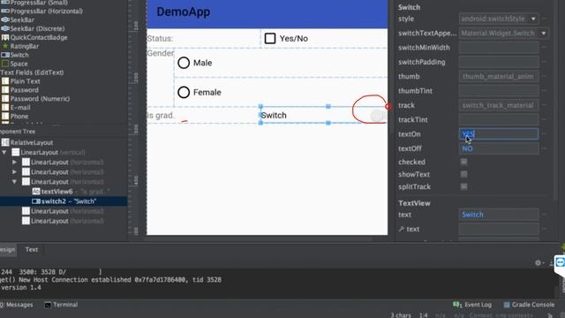Screen dimensions: 565x318
Task: Select the Male radio button
Action: (184, 63)
